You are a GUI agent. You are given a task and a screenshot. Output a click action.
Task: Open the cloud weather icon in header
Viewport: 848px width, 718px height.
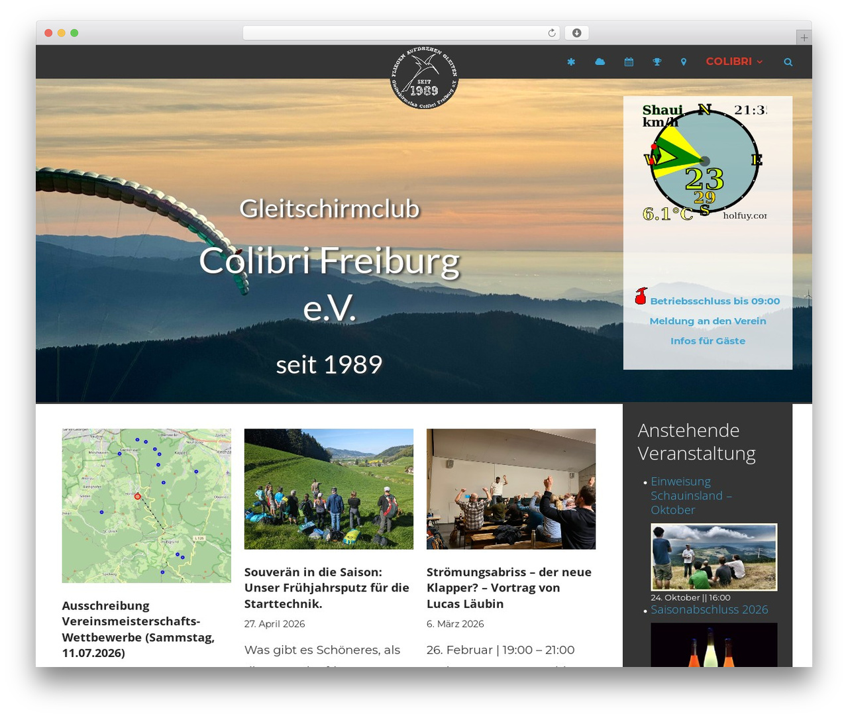click(600, 62)
